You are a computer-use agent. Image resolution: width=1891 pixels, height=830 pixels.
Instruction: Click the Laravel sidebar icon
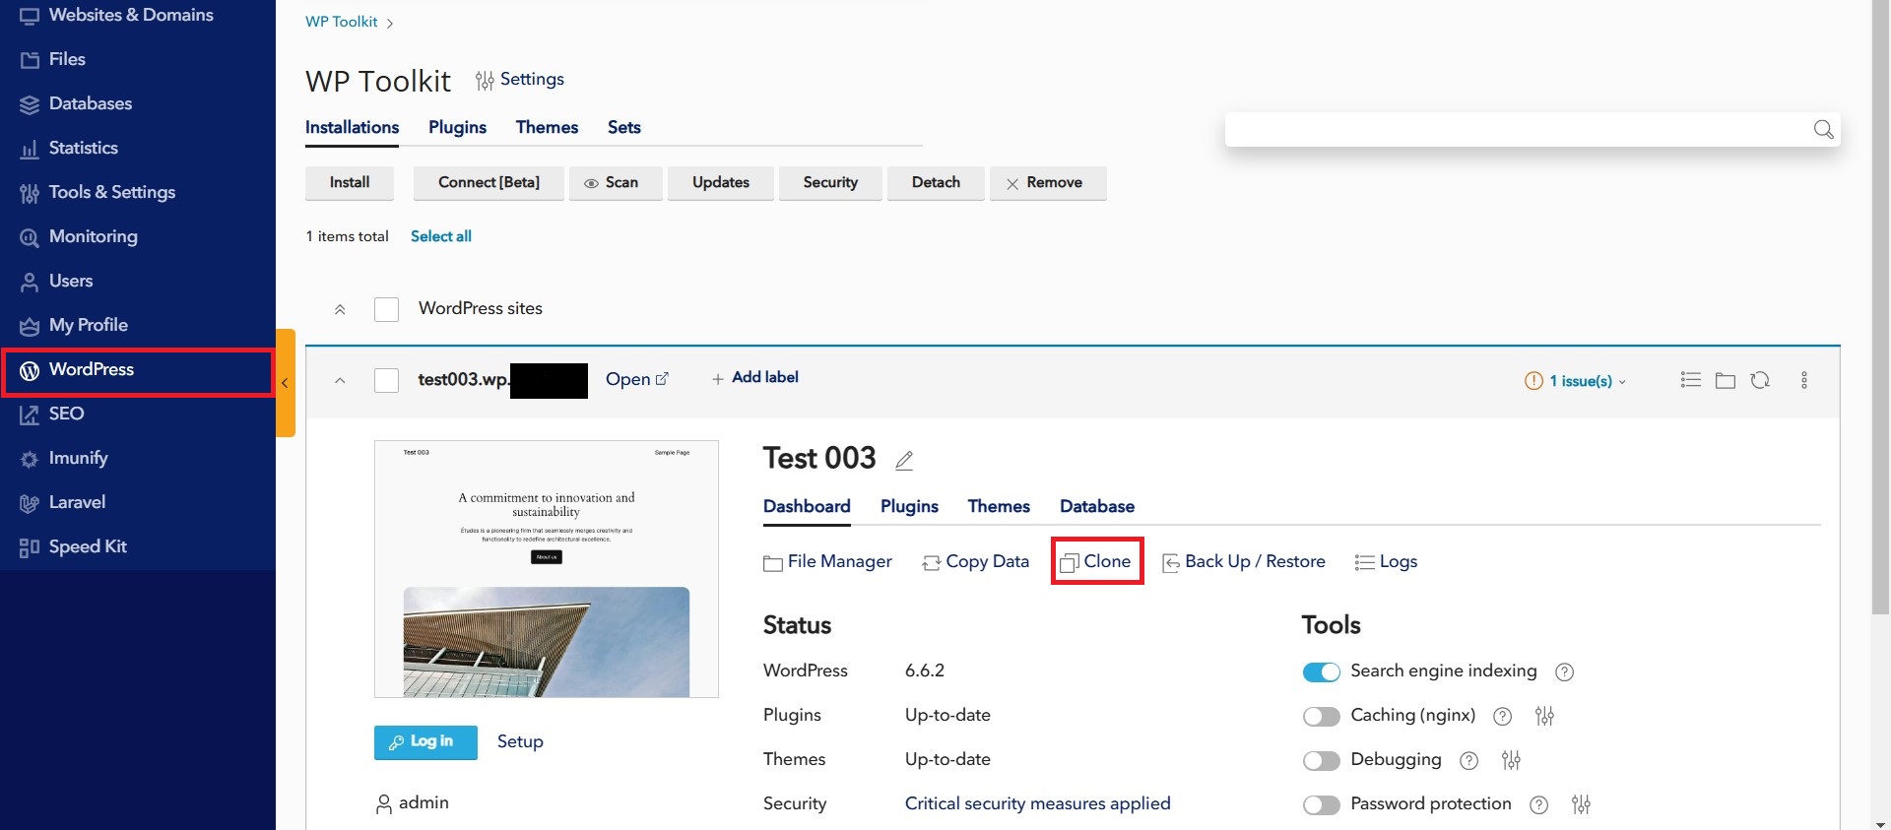click(30, 503)
